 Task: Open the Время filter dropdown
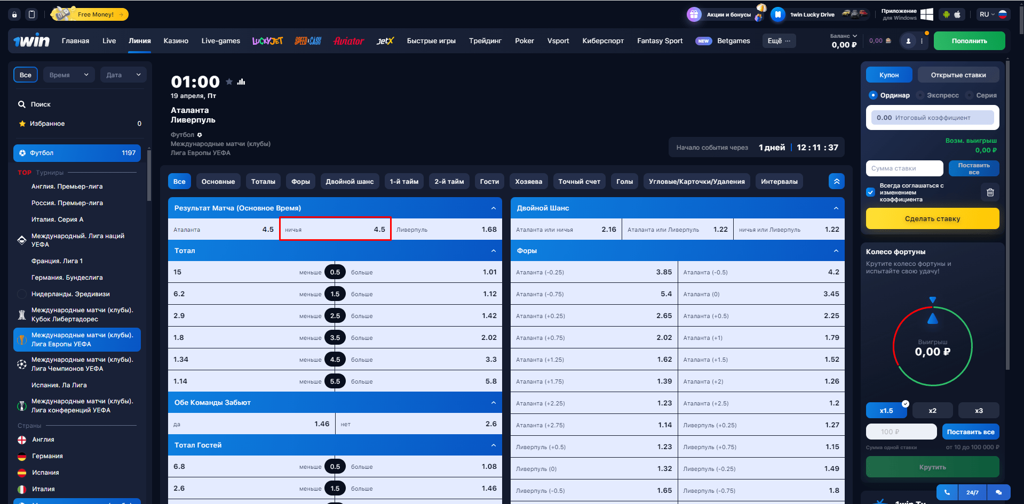69,75
